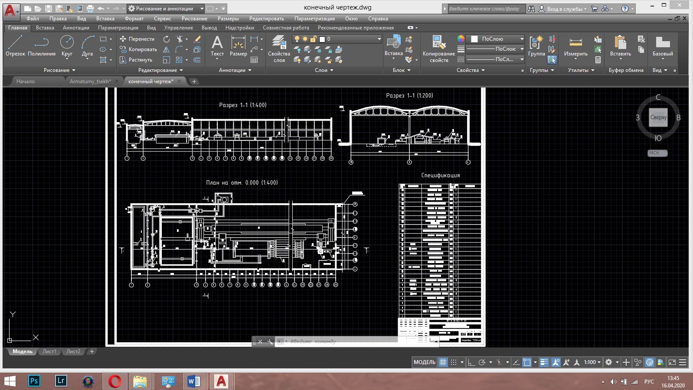Switch to the Аннотации ribbon tab

(x=76, y=28)
